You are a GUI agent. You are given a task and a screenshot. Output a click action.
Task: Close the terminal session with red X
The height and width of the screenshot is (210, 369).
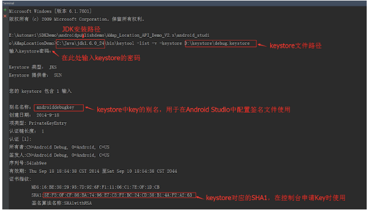[x=5, y=16]
